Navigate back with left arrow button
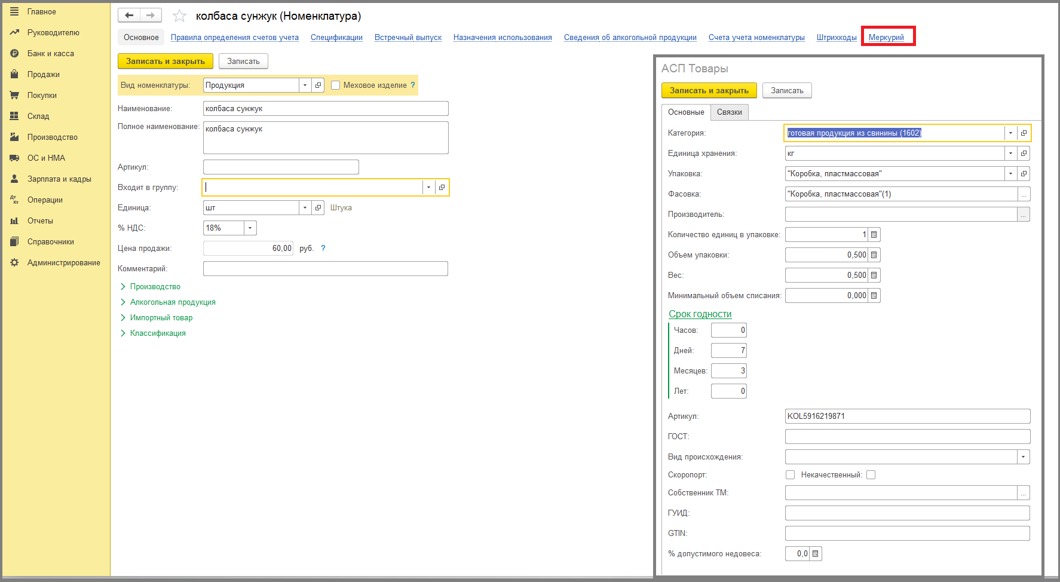Image resolution: width=1060 pixels, height=582 pixels. pyautogui.click(x=129, y=16)
